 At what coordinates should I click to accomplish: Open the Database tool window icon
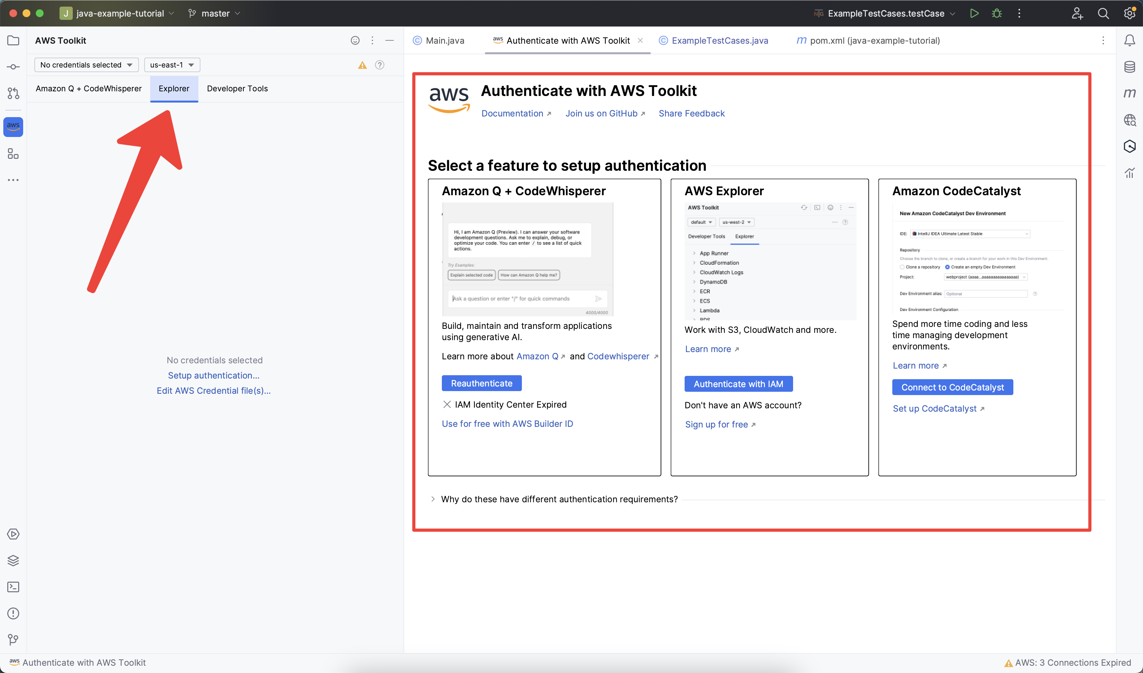pos(1129,67)
